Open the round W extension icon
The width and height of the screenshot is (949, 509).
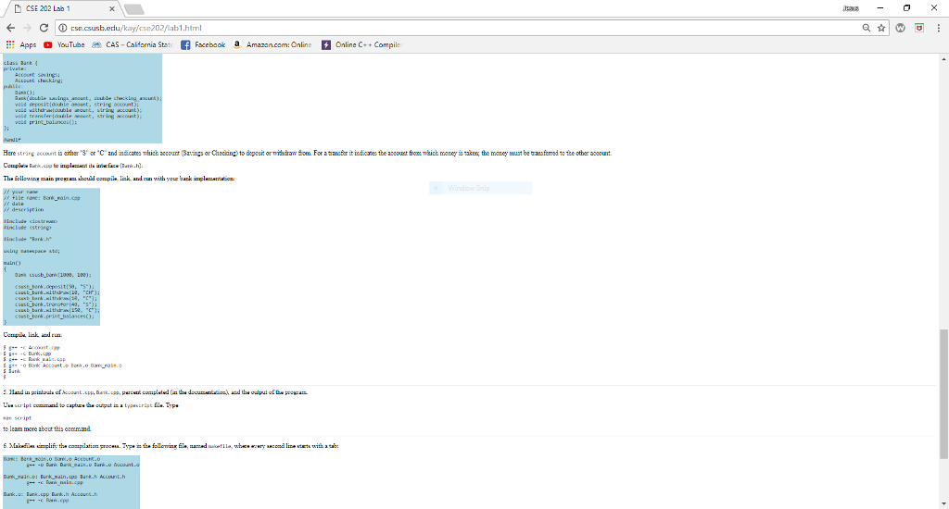(x=901, y=28)
